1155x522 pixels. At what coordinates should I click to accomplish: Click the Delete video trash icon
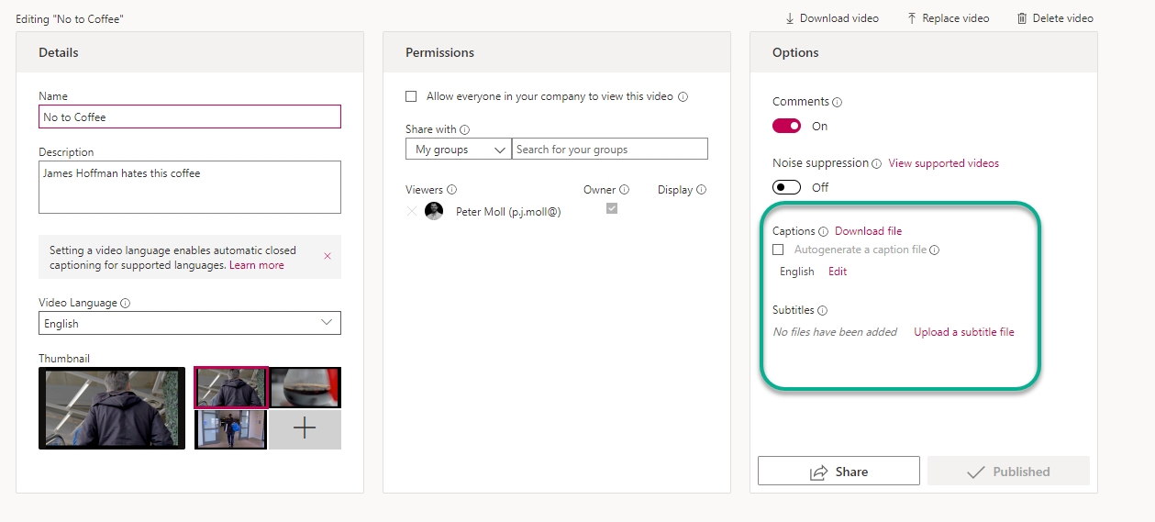[x=1021, y=18]
